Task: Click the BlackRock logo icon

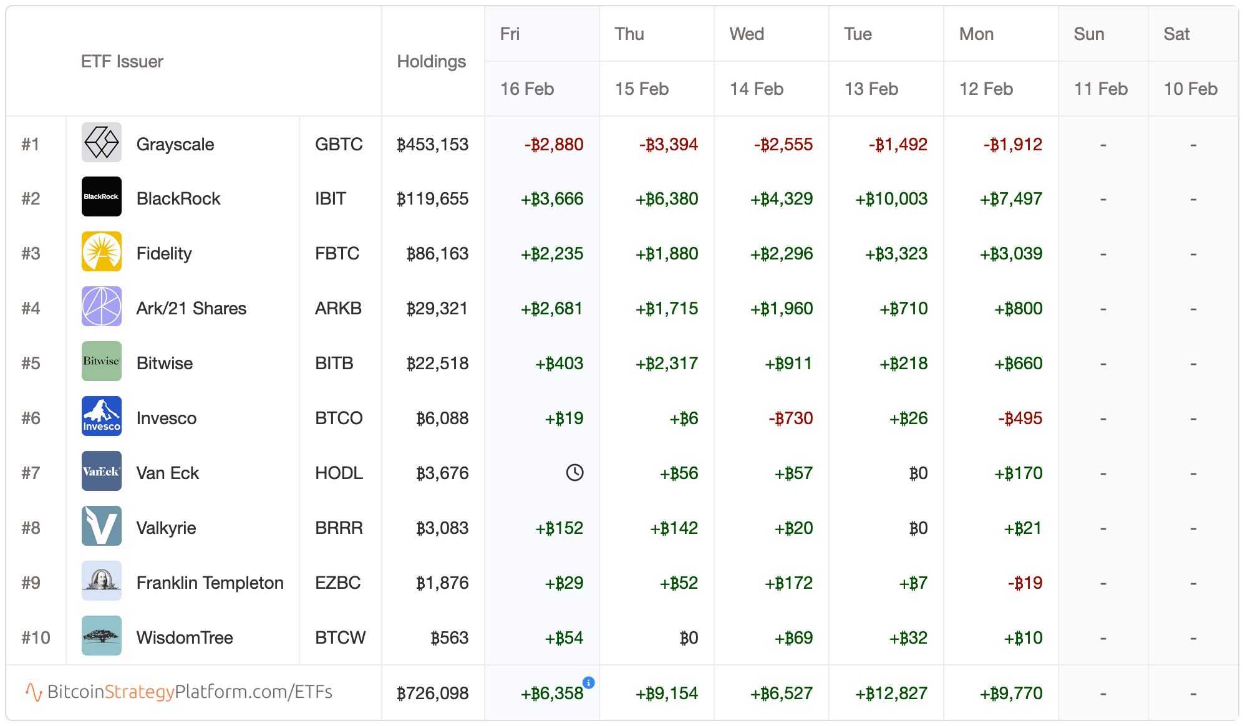Action: (x=102, y=196)
